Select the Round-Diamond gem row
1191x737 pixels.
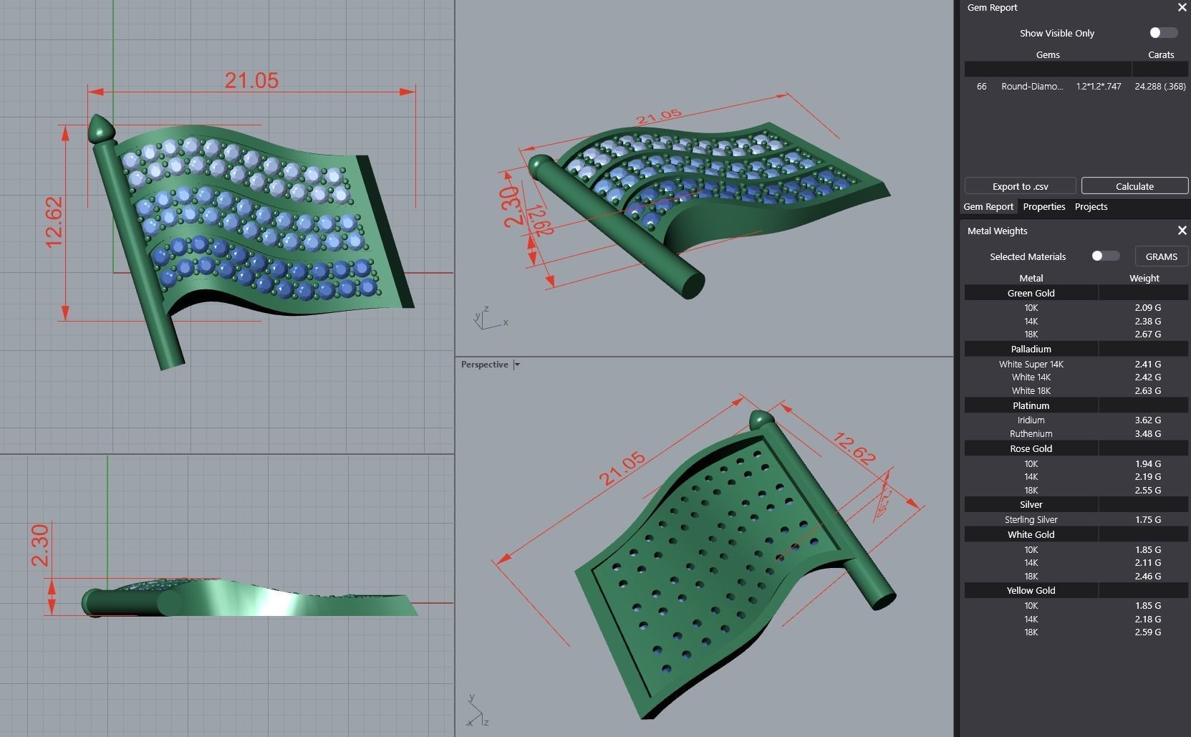(1076, 86)
